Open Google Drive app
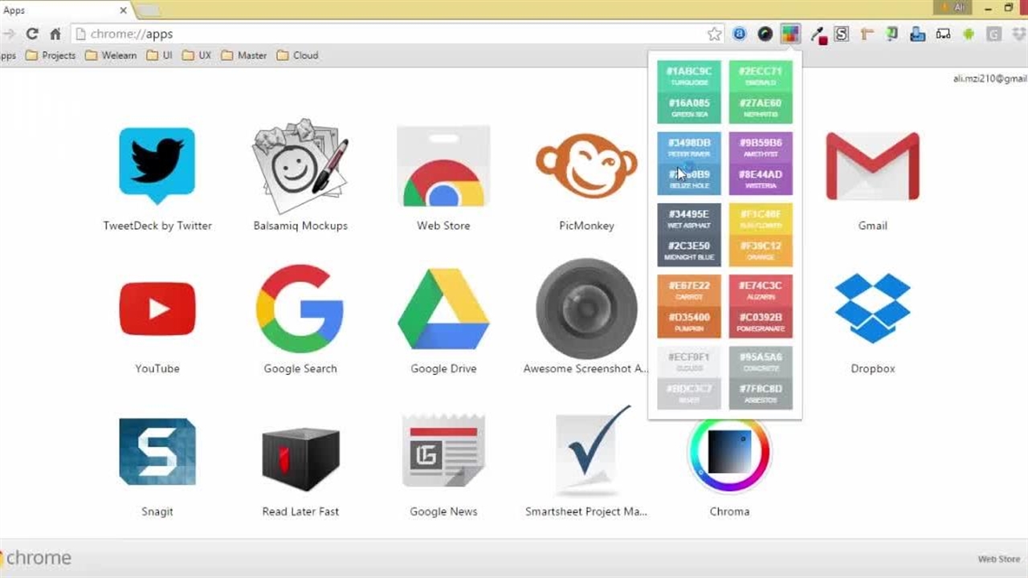The width and height of the screenshot is (1028, 578). click(443, 309)
